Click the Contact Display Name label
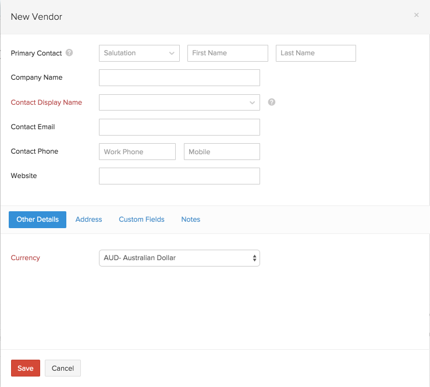The width and height of the screenshot is (430, 387). click(47, 102)
